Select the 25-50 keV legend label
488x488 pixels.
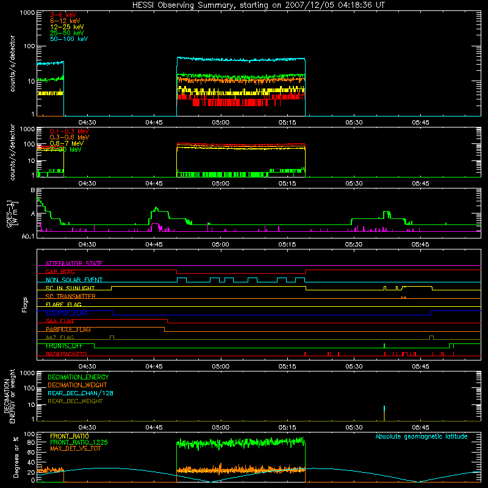67,33
